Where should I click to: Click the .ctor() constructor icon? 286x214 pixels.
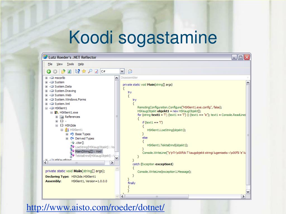73,143
